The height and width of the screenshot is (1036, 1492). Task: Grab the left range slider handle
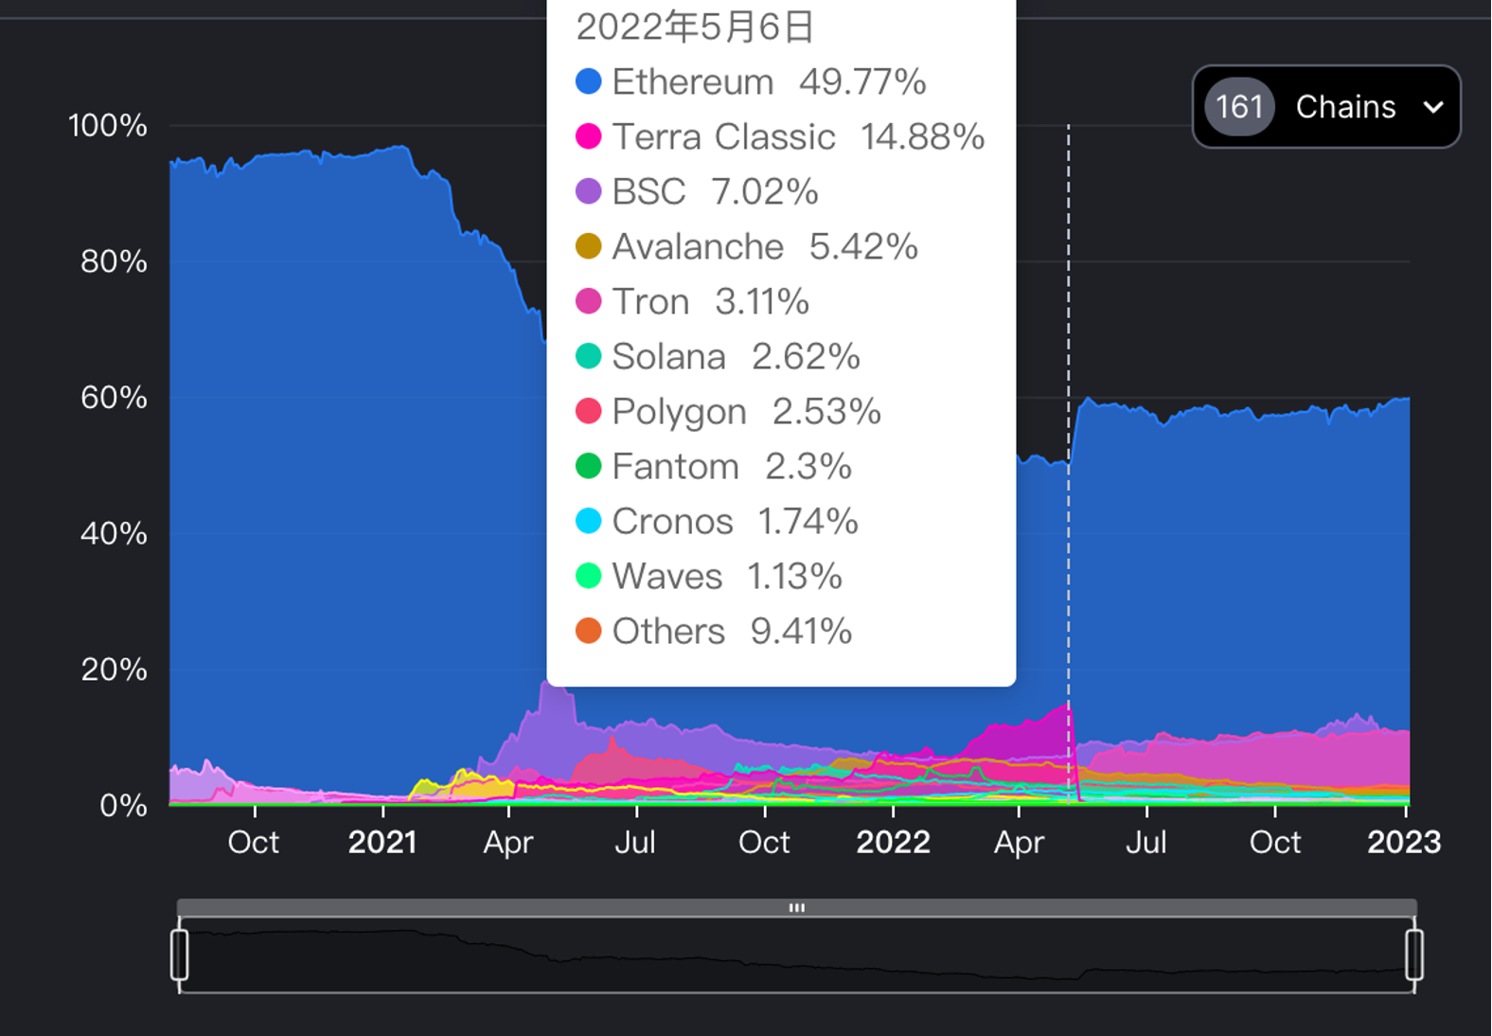tap(179, 955)
